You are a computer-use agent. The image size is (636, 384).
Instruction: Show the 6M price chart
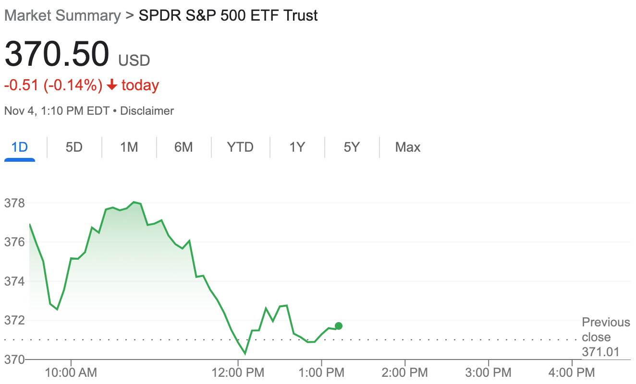[183, 147]
